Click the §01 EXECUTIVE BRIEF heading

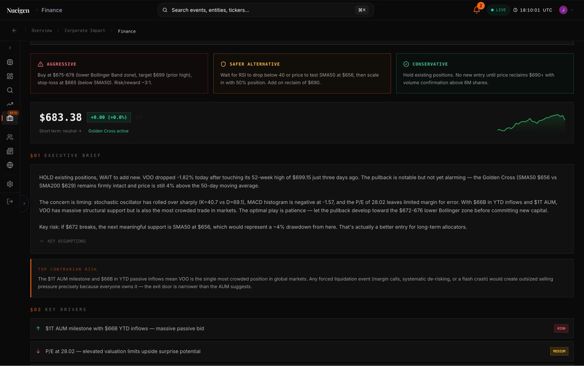point(66,155)
